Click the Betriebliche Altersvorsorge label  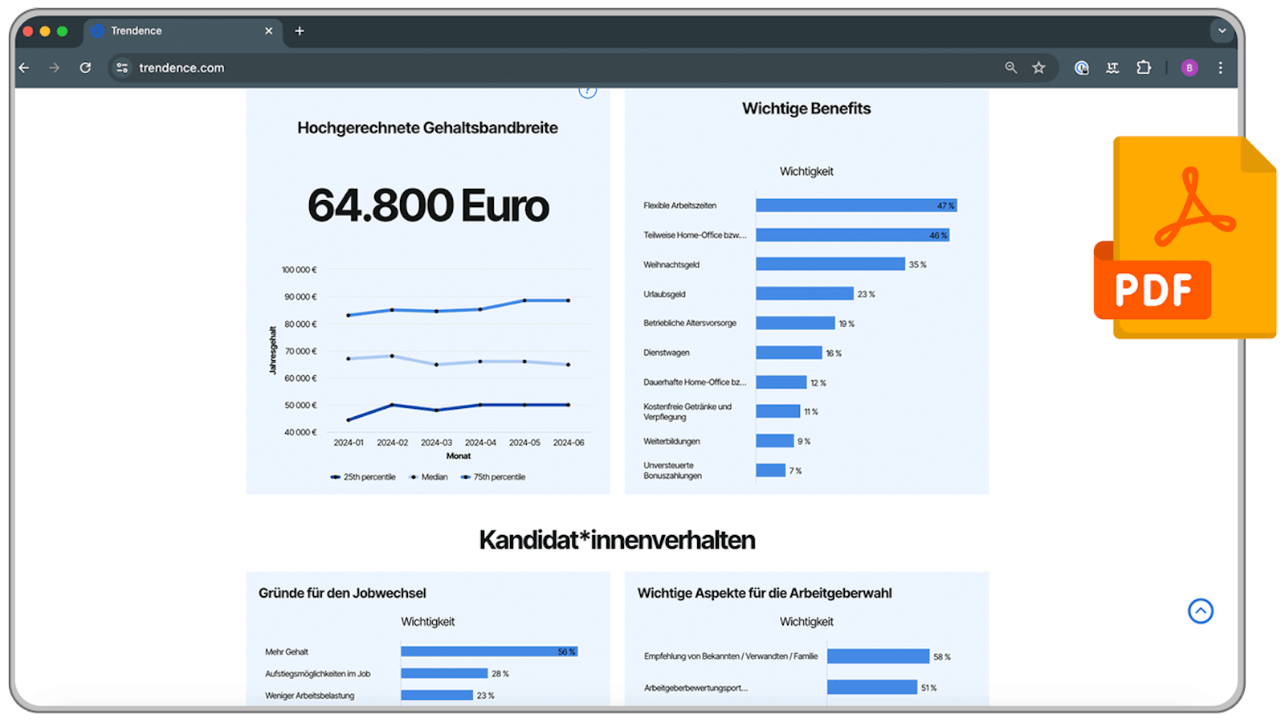[690, 323]
